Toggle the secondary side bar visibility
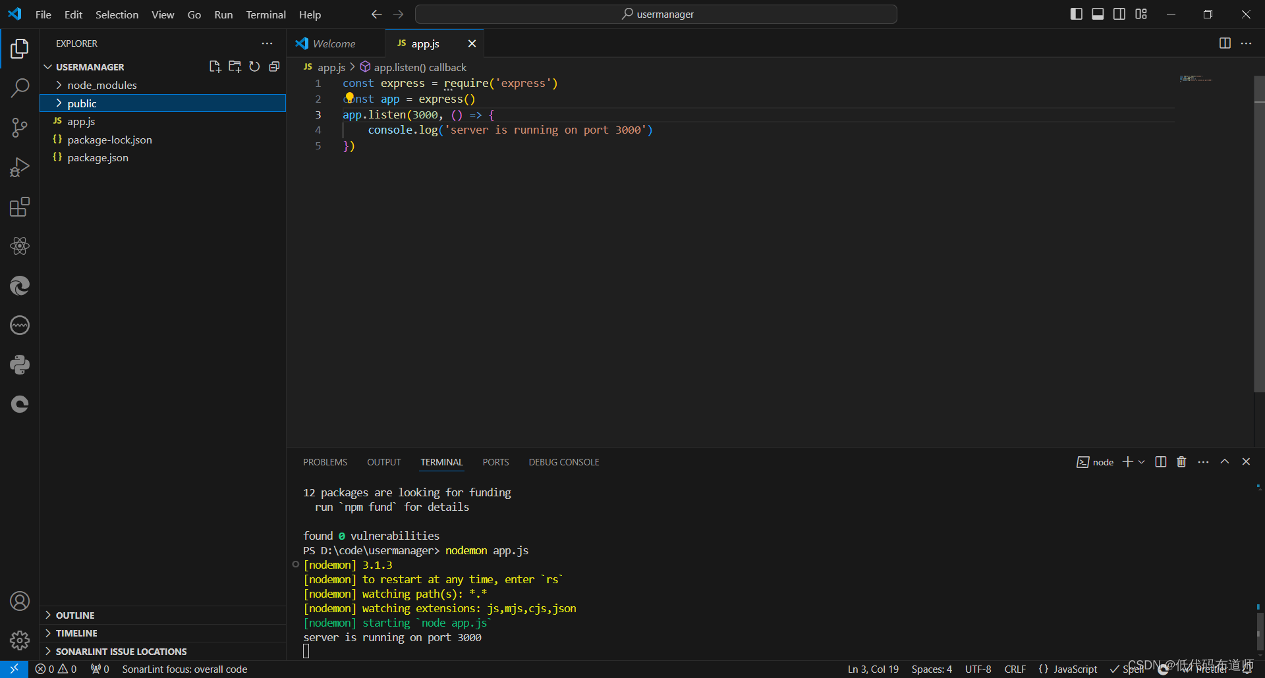 (x=1119, y=14)
